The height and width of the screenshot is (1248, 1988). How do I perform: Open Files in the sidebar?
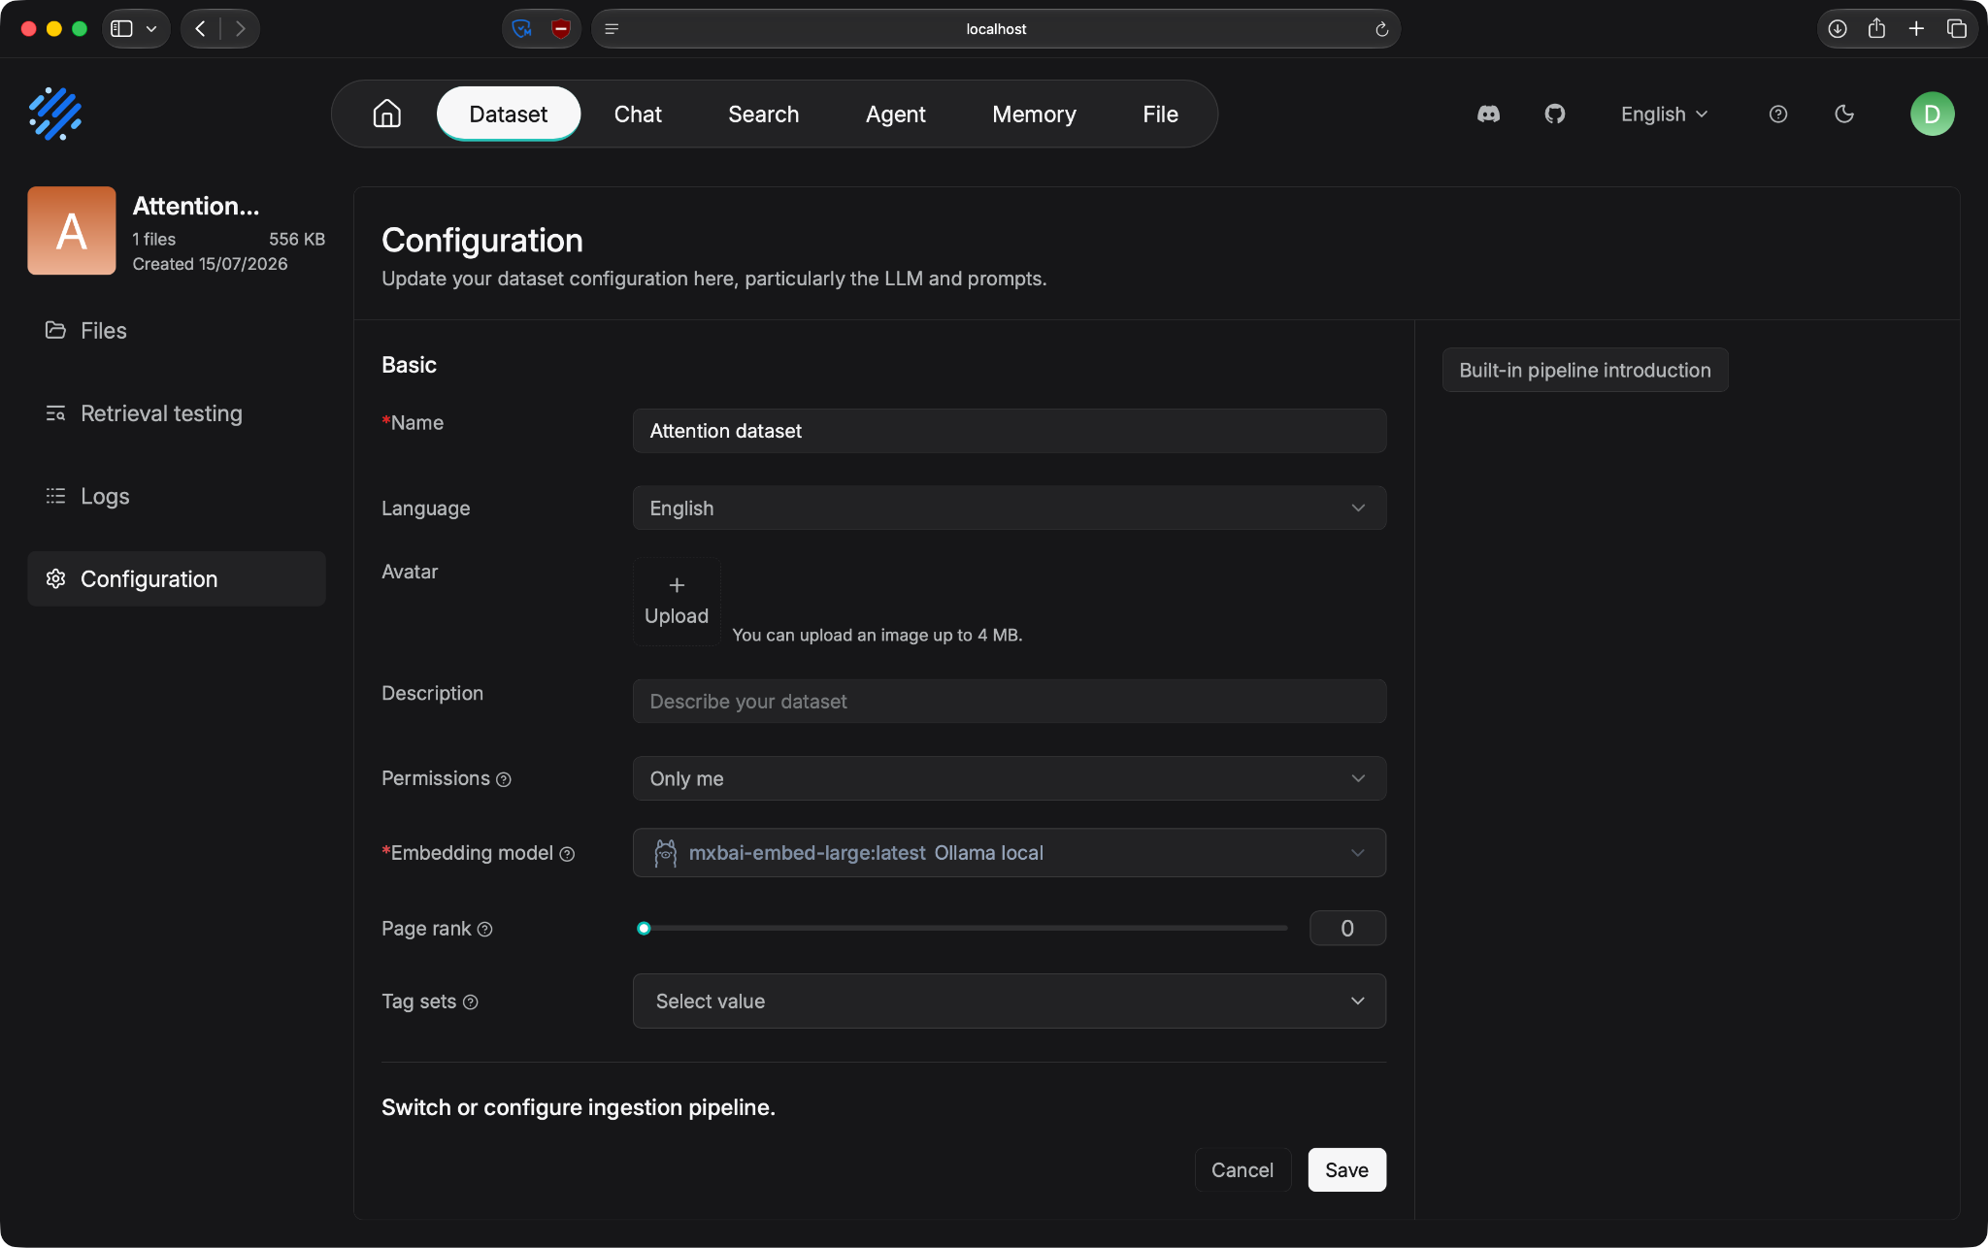click(x=177, y=331)
